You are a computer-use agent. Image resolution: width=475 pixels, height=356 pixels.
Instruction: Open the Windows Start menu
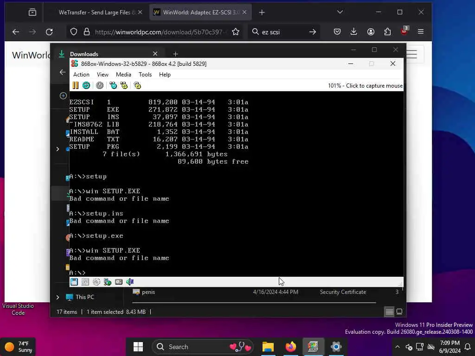[x=138, y=347]
